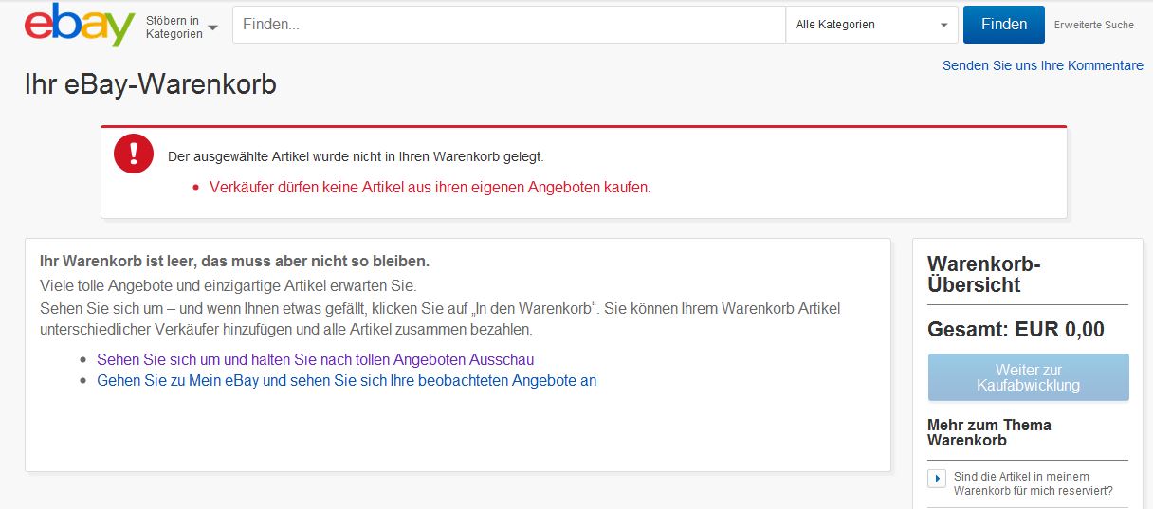
Task: Open the Gehen Sie zu Mein eBay link
Action: pos(347,380)
